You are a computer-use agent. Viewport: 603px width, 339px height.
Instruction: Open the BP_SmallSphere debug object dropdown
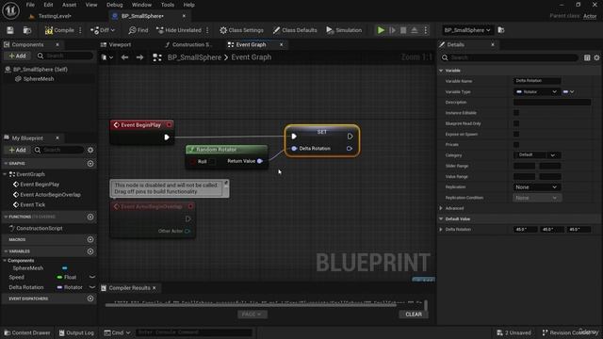pyautogui.click(x=467, y=30)
